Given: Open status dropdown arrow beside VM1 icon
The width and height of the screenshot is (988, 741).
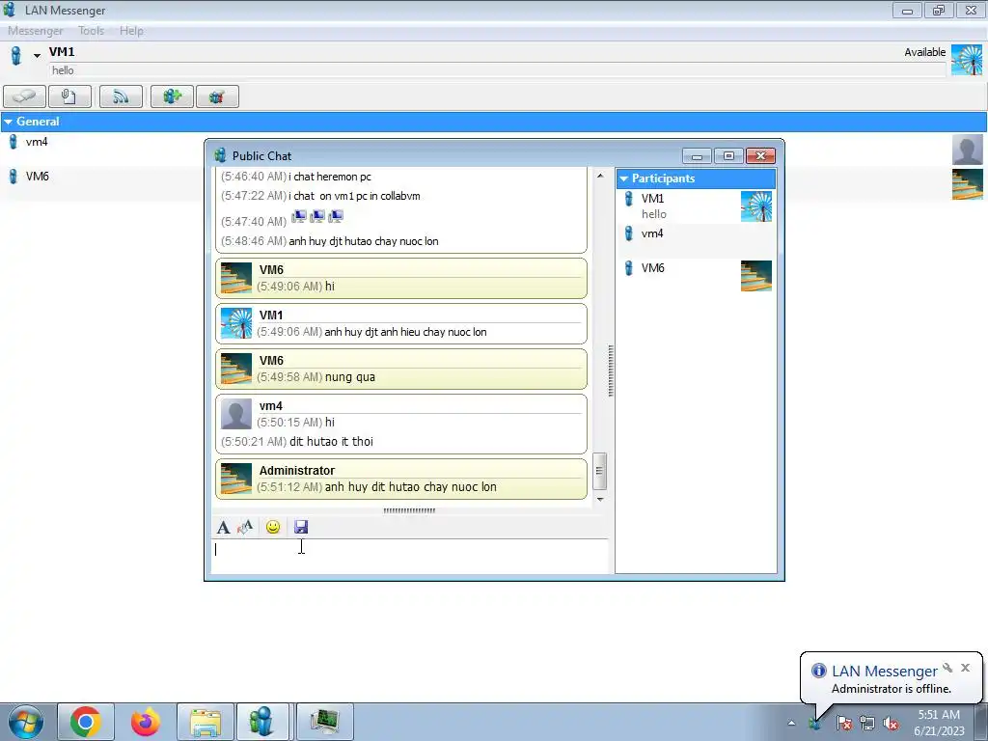Looking at the screenshot, I should [x=38, y=56].
